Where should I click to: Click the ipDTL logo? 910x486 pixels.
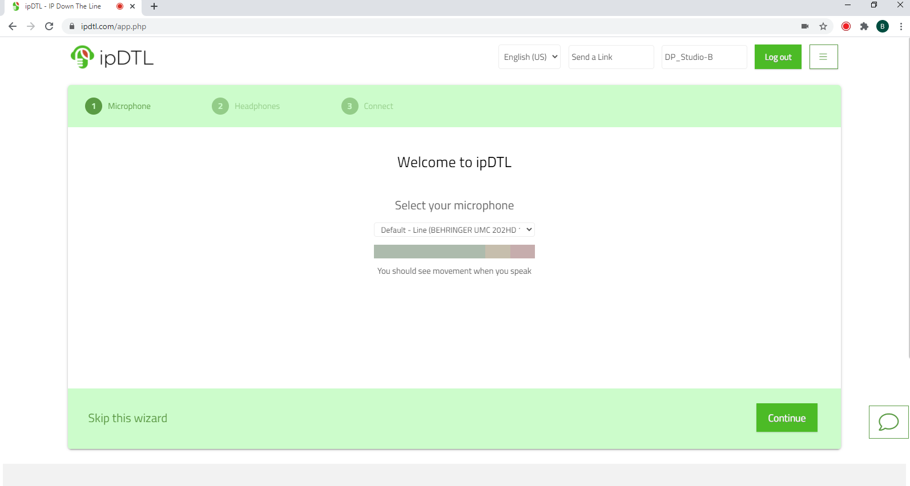tap(112, 57)
